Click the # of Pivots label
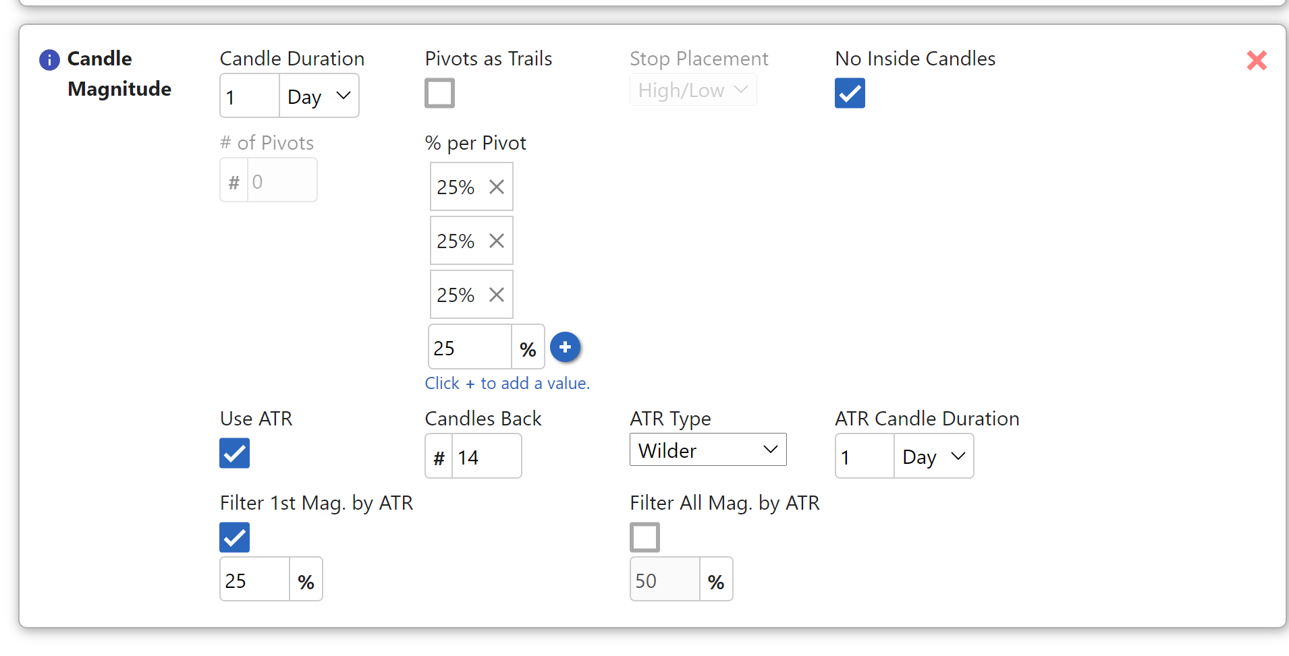This screenshot has height=656, width=1289. (x=267, y=143)
